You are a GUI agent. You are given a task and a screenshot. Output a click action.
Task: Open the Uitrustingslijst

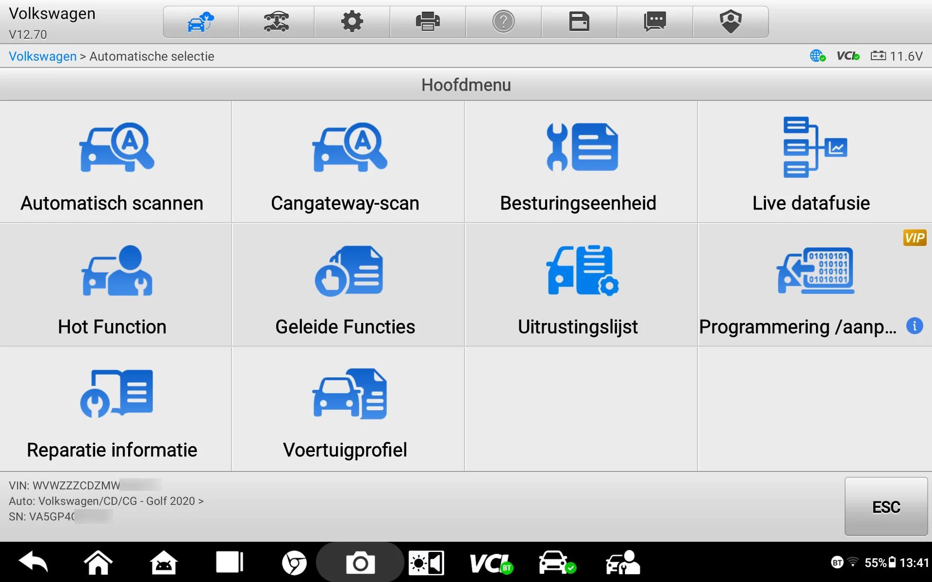[581, 285]
